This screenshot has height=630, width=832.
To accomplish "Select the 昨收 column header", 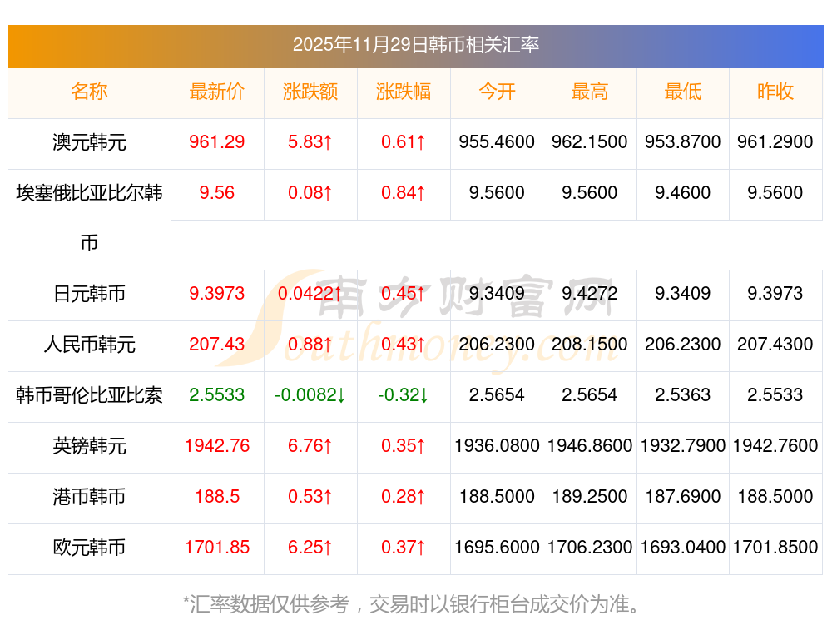I will click(x=775, y=92).
